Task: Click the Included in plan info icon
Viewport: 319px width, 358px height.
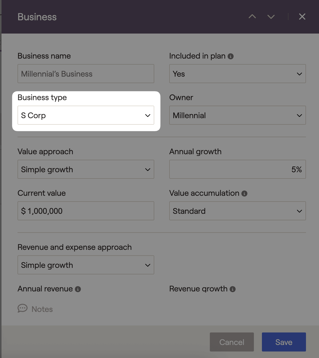Action: click(x=231, y=56)
